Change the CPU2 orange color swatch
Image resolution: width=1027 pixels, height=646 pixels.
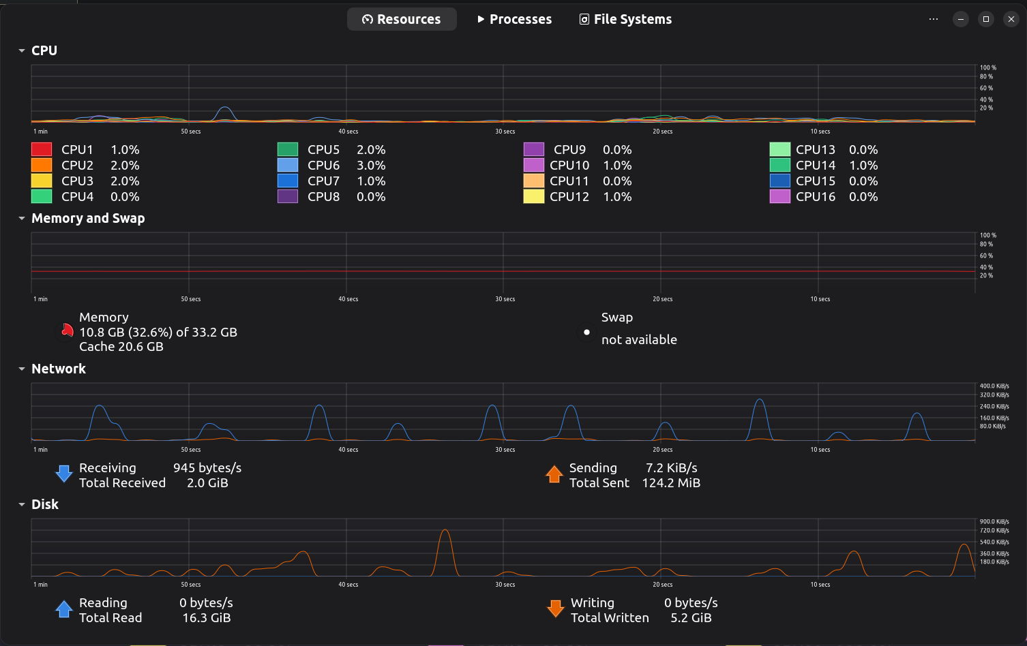click(42, 165)
